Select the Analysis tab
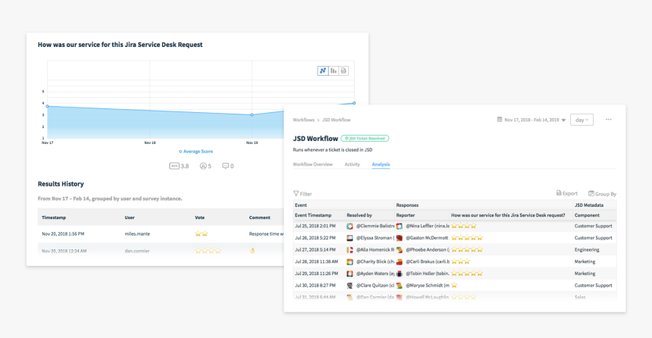 [x=381, y=164]
